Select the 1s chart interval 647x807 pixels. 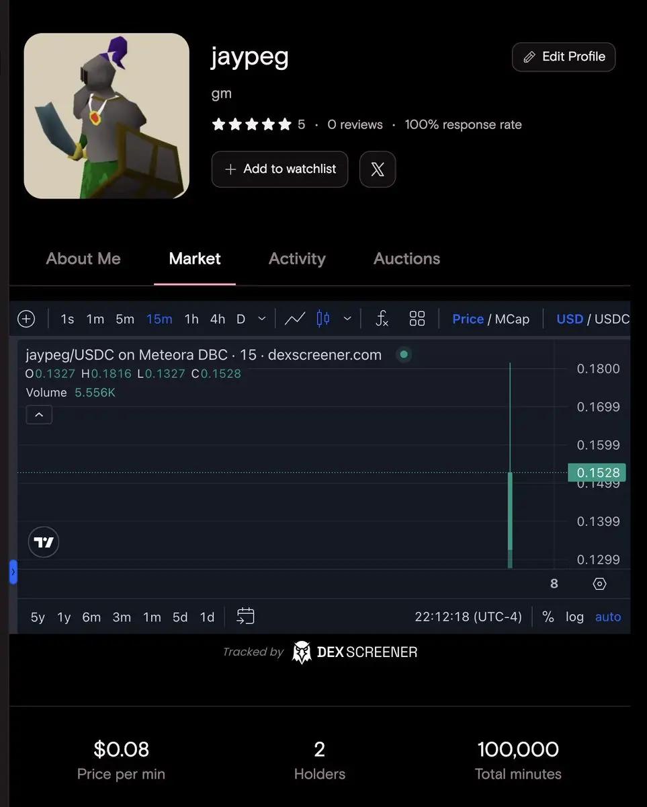(x=67, y=319)
